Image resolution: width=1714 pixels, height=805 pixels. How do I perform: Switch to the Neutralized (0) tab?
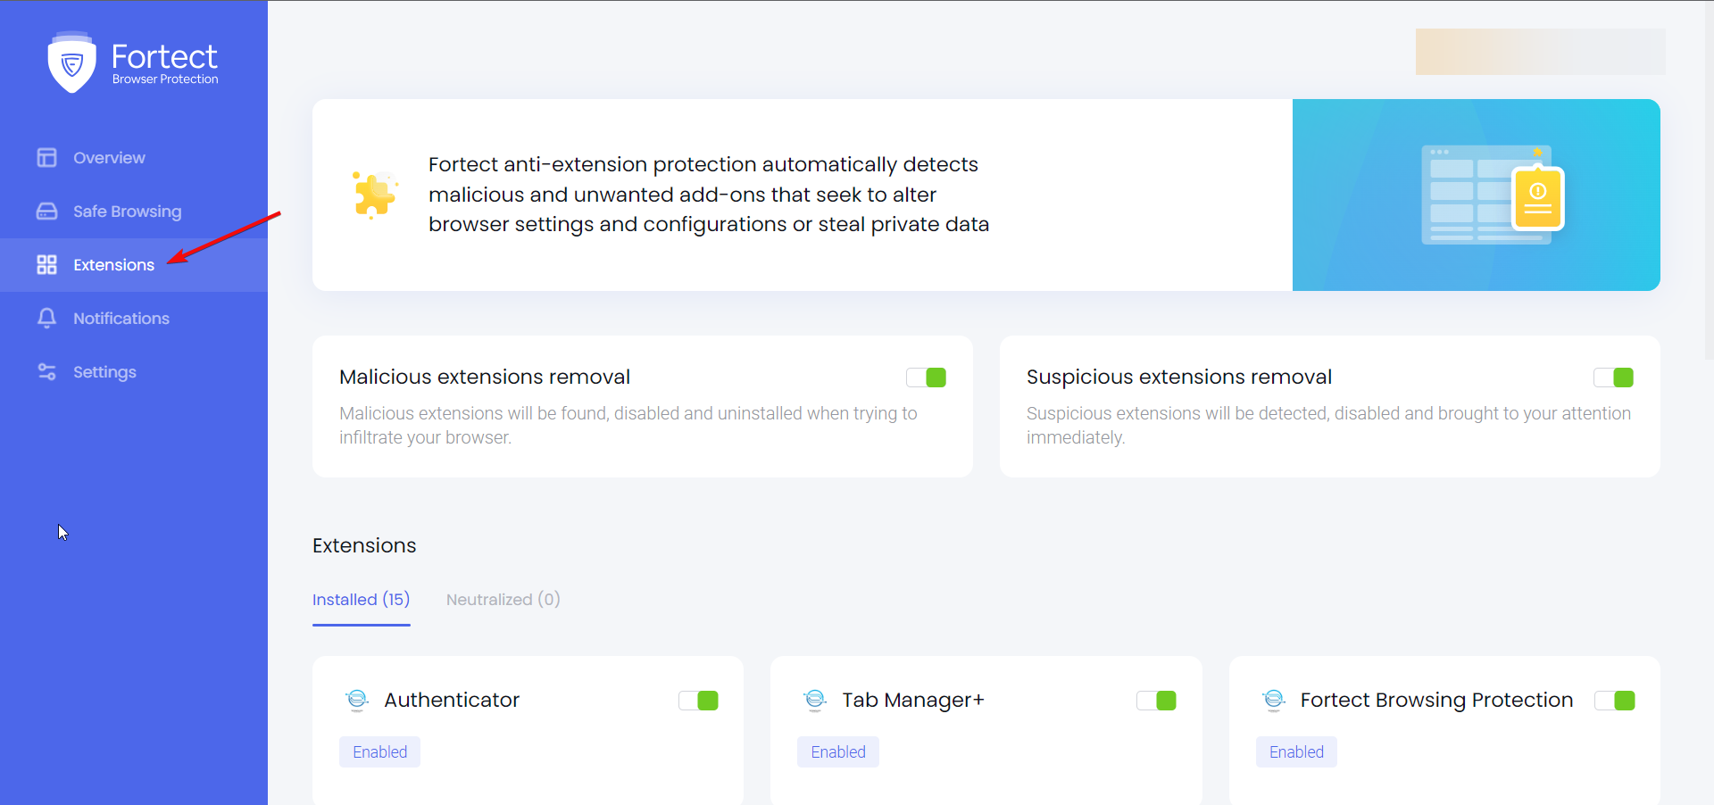coord(503,600)
